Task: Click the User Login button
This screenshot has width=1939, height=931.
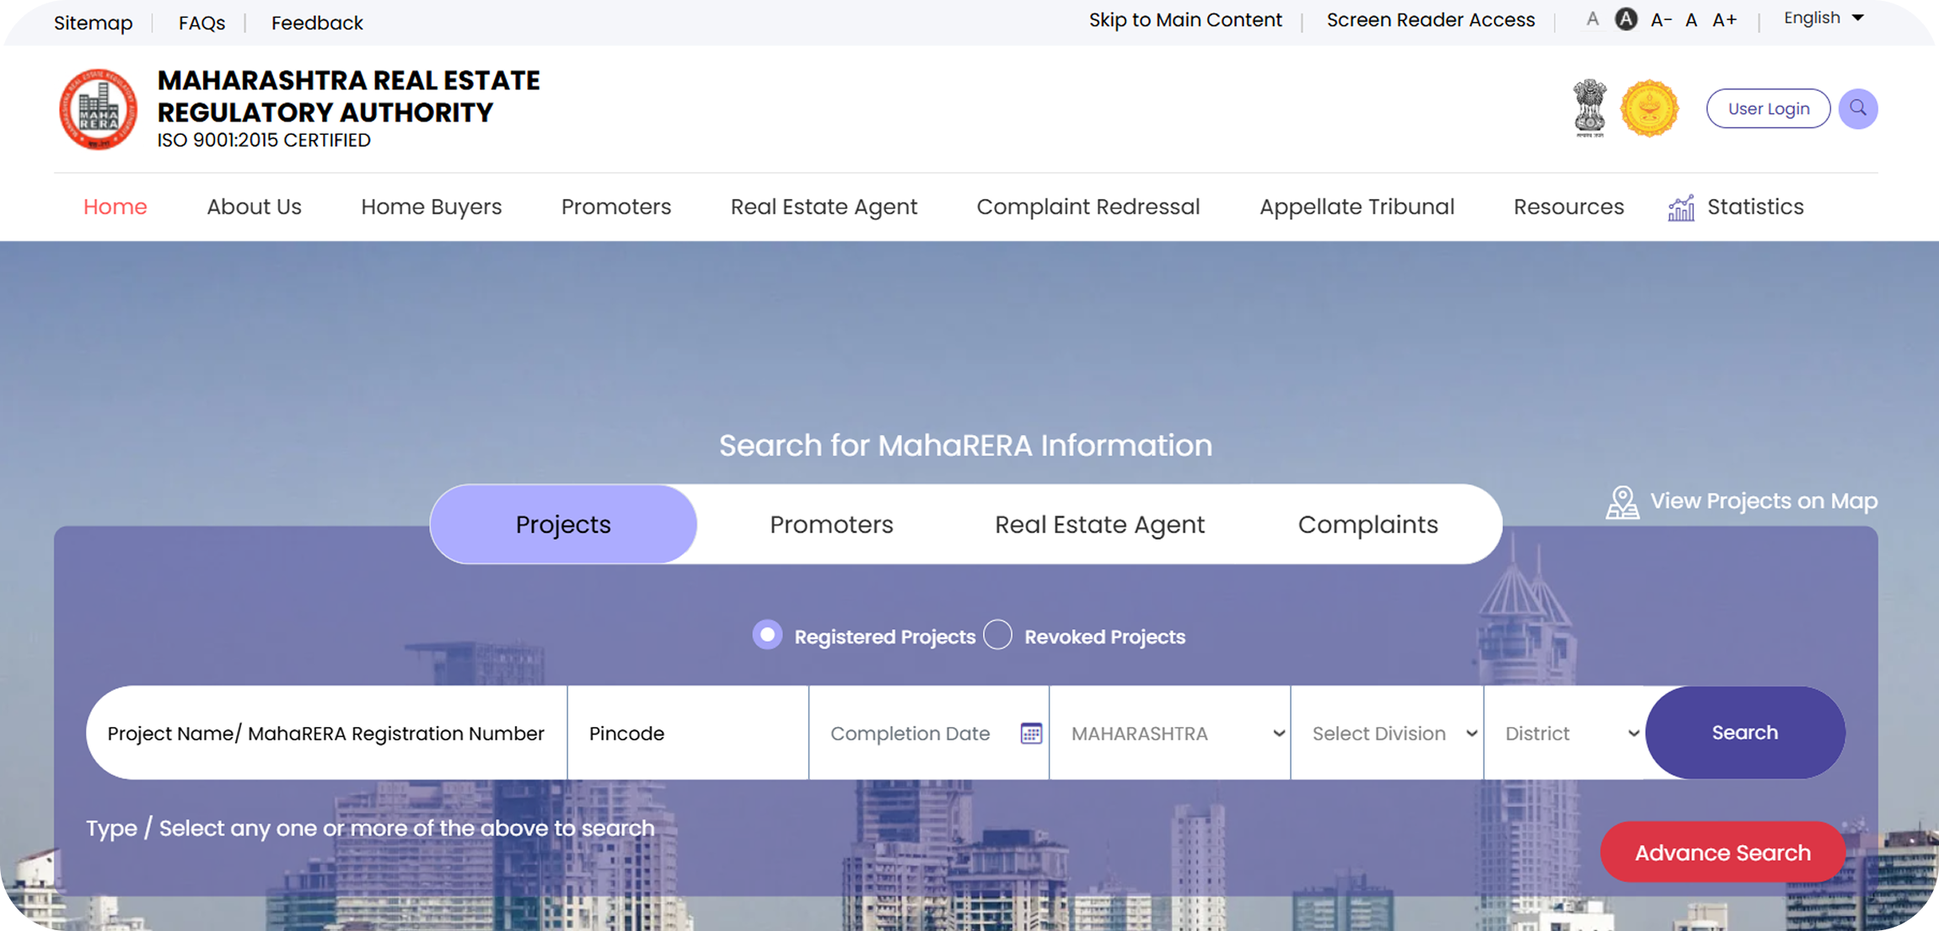Action: (x=1768, y=108)
